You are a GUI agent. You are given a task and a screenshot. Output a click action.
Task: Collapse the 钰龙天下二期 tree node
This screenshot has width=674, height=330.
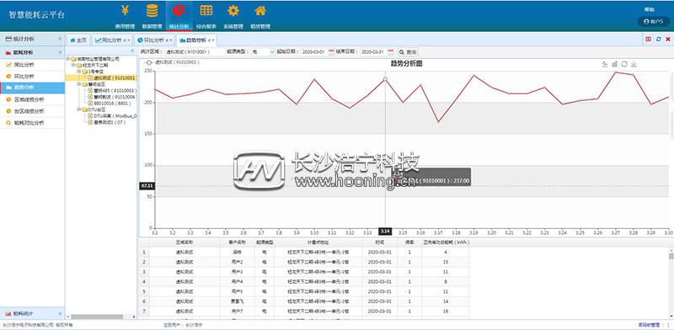(x=73, y=65)
